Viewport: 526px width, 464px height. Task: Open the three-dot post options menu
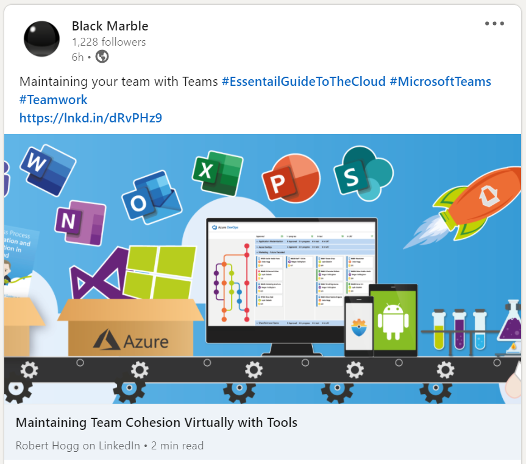[494, 24]
